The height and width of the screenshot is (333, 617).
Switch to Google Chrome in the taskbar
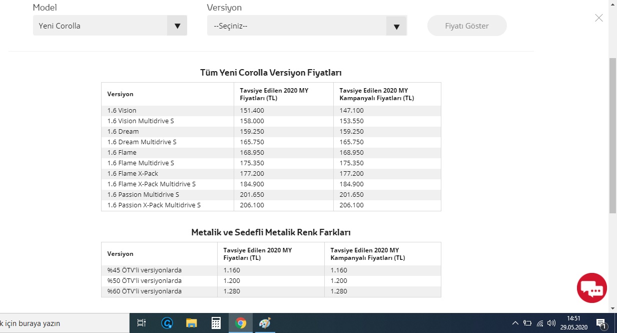click(x=240, y=323)
